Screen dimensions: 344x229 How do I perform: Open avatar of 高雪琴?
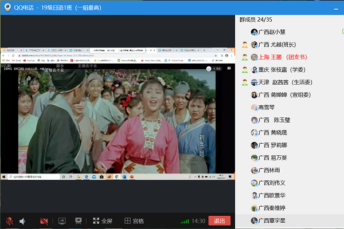click(254, 108)
